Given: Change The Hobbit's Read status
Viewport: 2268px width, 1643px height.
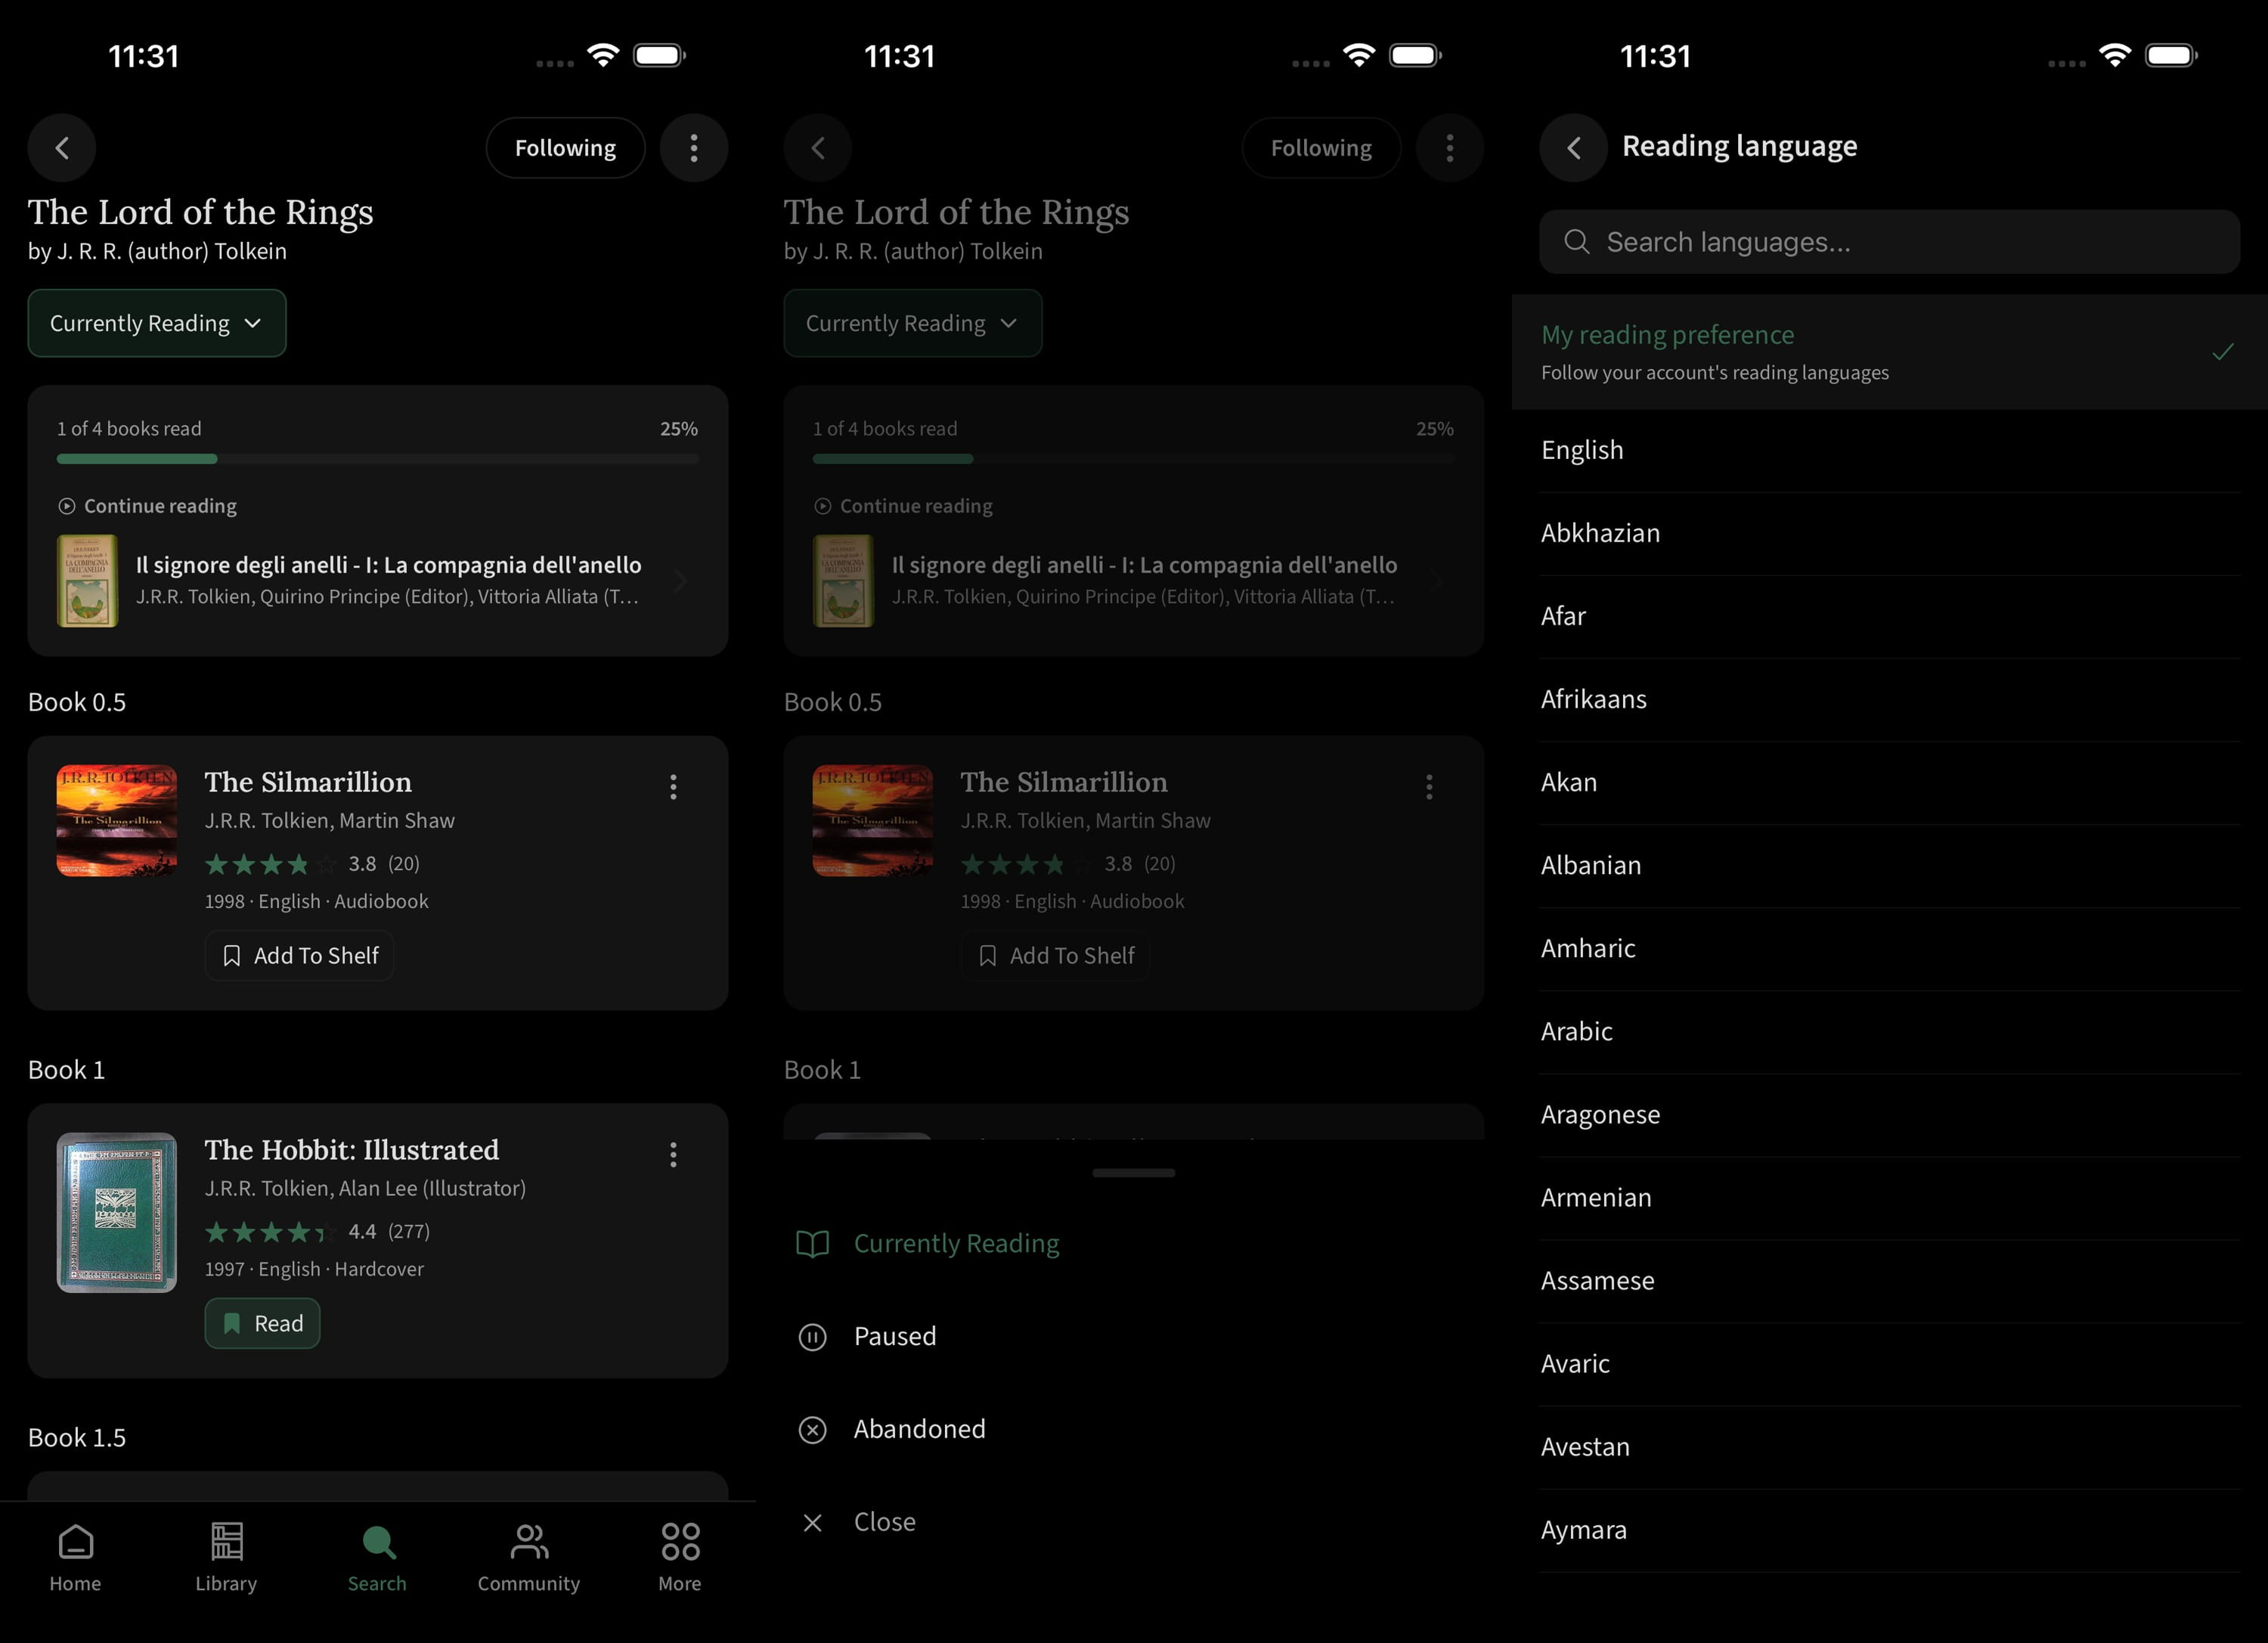Looking at the screenshot, I should [262, 1324].
